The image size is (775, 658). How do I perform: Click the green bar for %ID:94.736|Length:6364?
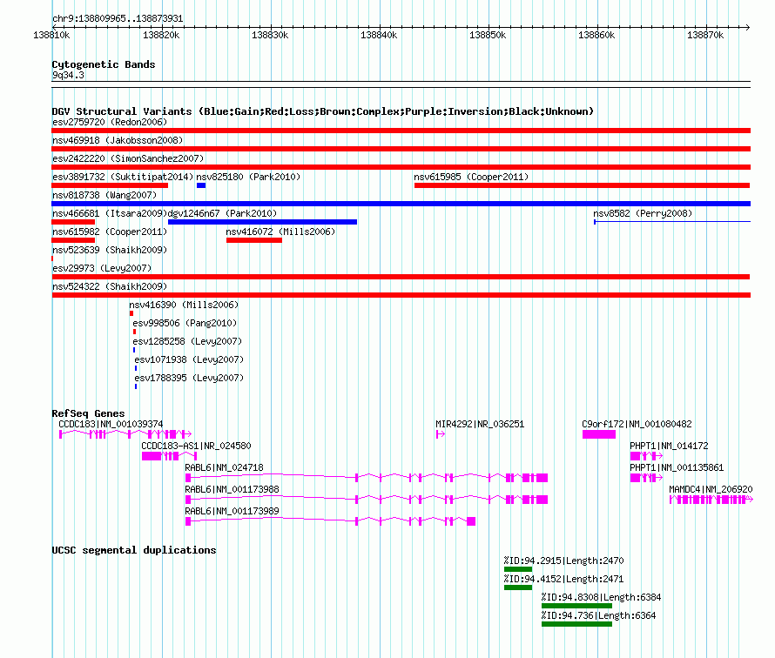[x=576, y=624]
